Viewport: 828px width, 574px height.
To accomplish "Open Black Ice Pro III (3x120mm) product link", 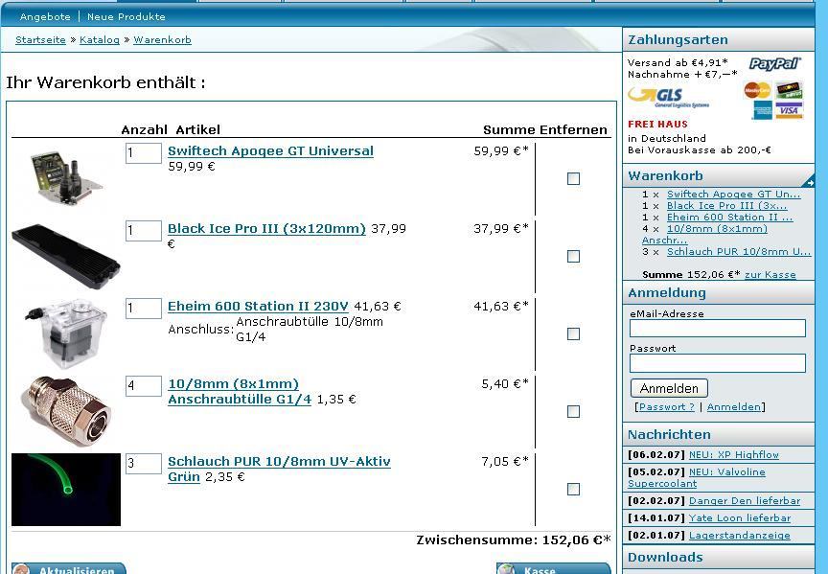I will [x=266, y=229].
